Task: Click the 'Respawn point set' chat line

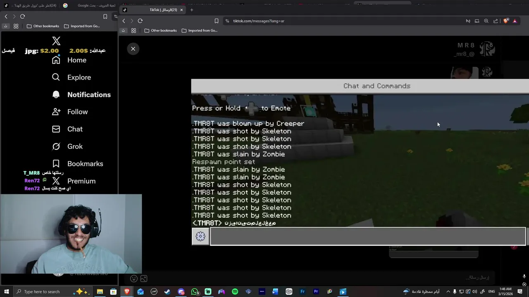Action: 224,162
